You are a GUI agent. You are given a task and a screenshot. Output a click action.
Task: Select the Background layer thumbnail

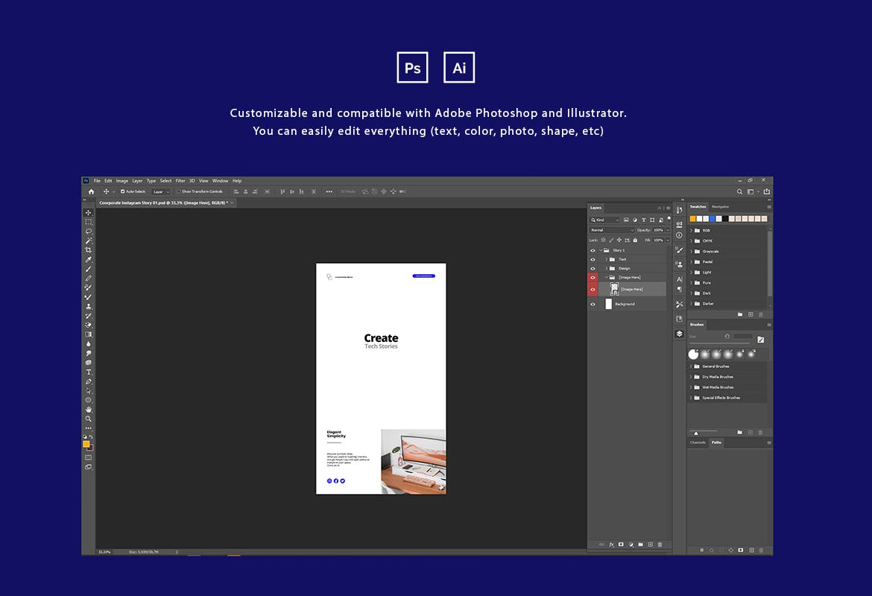[609, 304]
